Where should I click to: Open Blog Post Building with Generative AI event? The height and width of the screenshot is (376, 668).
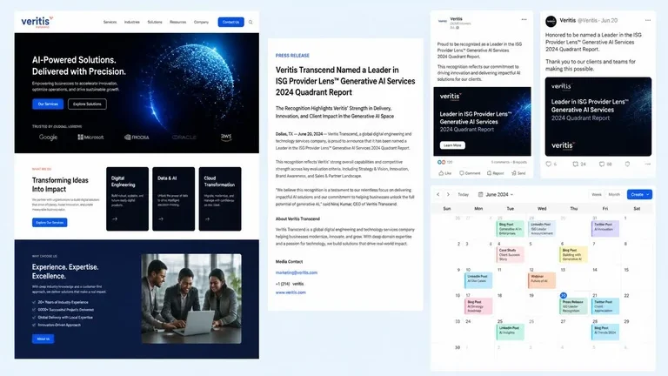pos(573,254)
